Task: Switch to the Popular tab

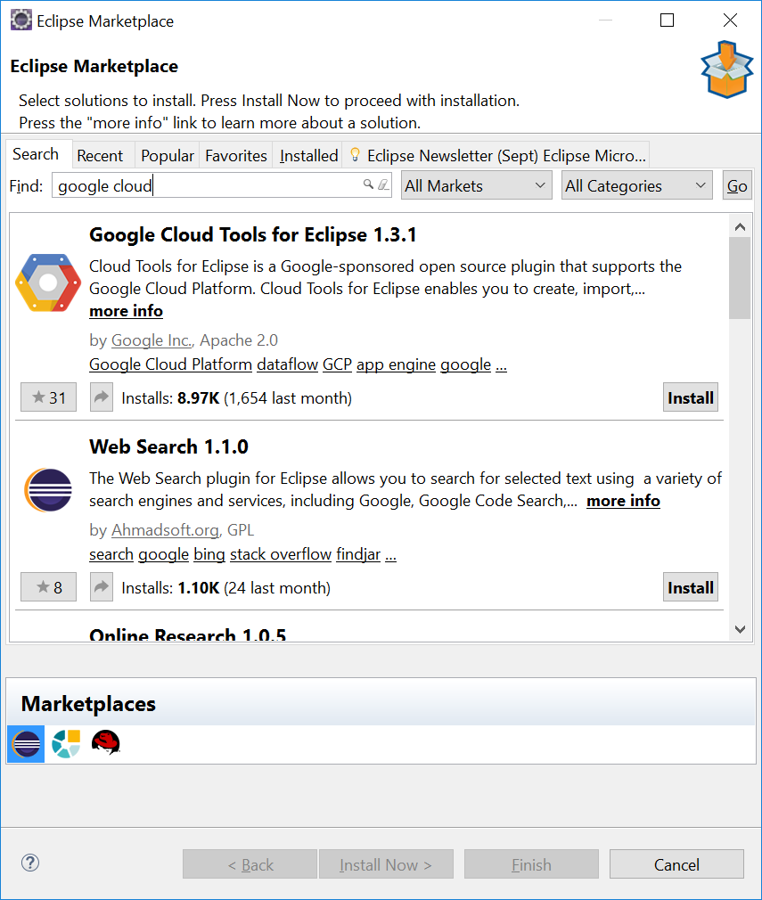Action: click(167, 156)
